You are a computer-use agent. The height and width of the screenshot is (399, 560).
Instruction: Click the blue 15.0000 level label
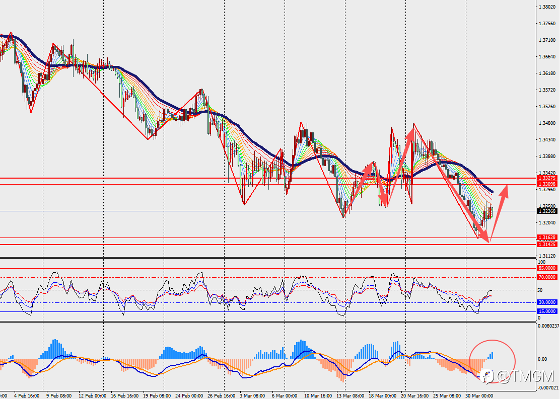coord(547,311)
